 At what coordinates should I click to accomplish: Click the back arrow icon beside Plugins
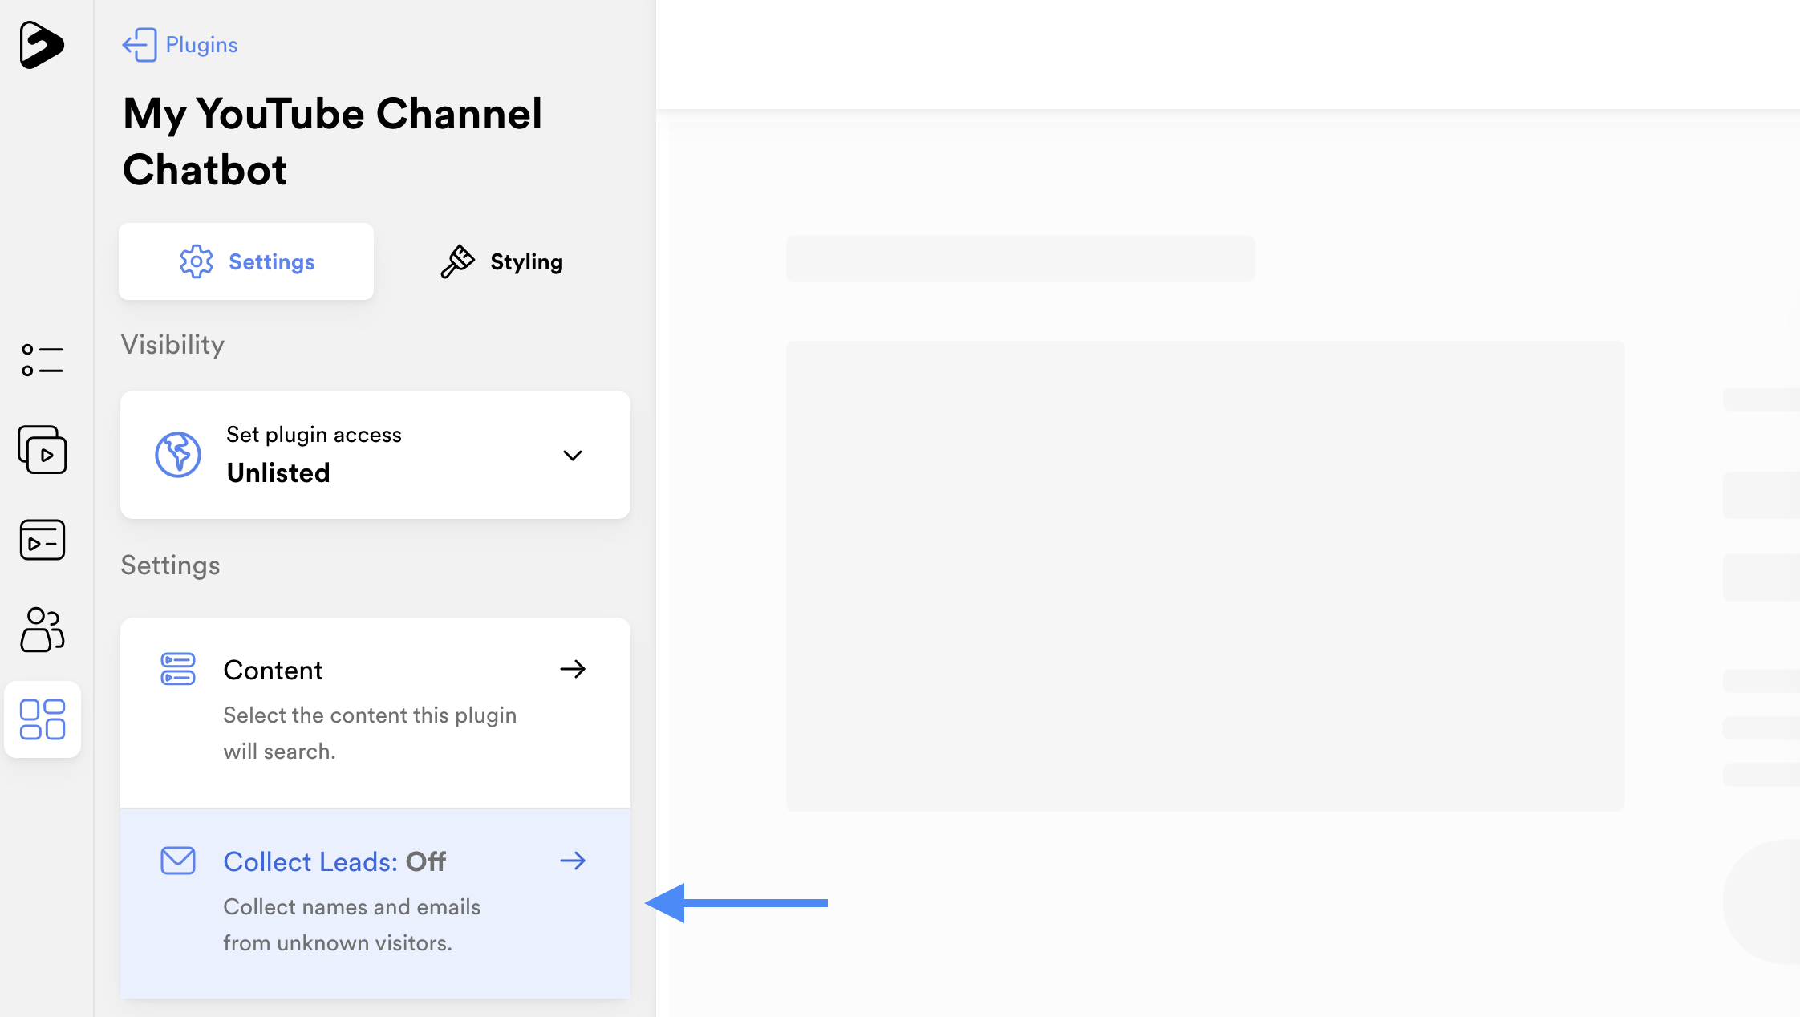[x=140, y=45]
